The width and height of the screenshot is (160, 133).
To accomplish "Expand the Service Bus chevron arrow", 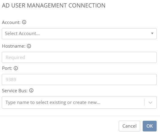I will coord(150,102).
